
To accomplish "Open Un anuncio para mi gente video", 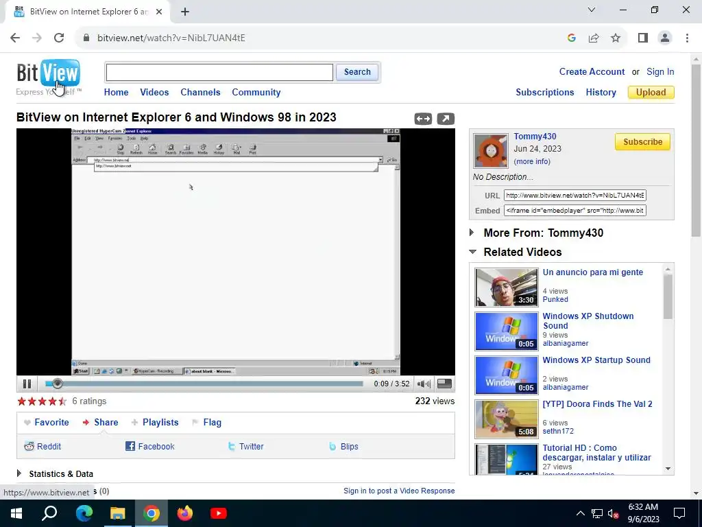I will pyautogui.click(x=593, y=272).
